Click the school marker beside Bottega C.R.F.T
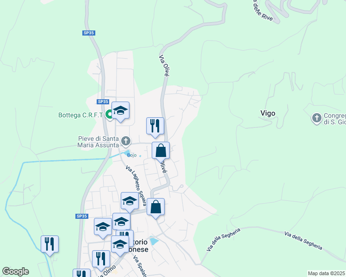 click(x=120, y=110)
